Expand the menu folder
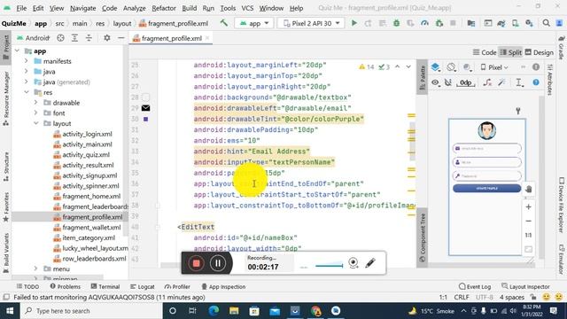567x319 pixels. point(35,268)
